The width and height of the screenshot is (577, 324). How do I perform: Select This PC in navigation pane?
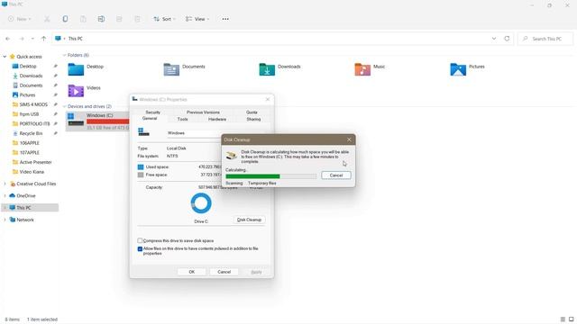pos(30,208)
